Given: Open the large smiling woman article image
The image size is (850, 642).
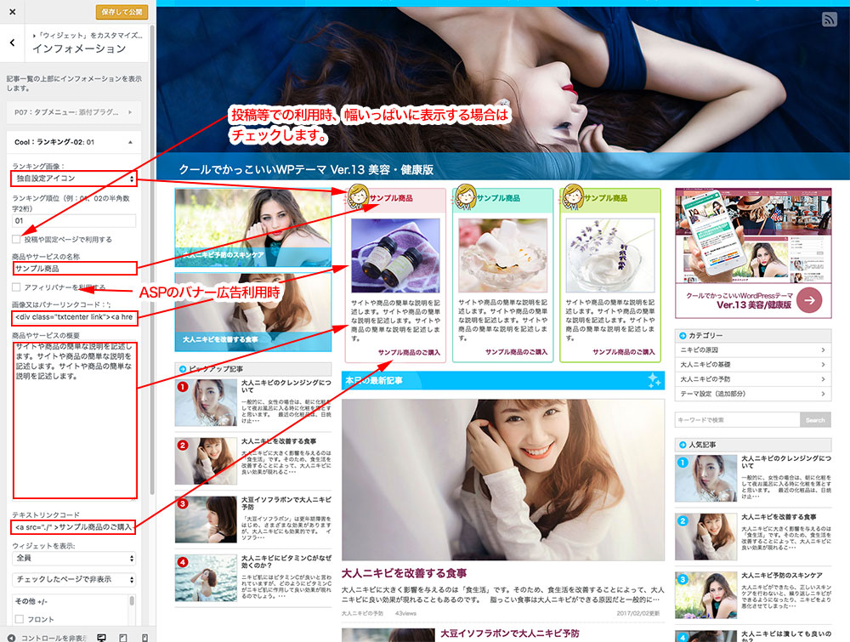Looking at the screenshot, I should tap(503, 480).
